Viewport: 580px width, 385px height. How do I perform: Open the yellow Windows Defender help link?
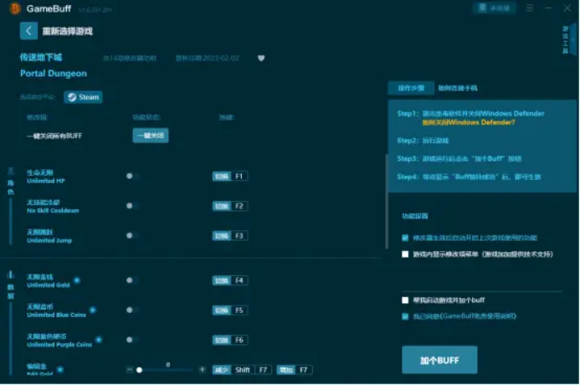coord(469,122)
